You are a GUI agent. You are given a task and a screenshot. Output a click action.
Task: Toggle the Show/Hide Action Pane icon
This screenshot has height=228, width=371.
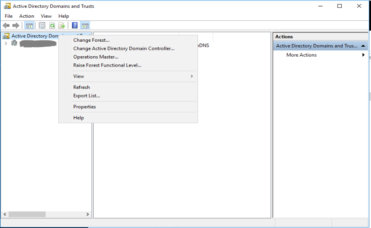point(85,25)
